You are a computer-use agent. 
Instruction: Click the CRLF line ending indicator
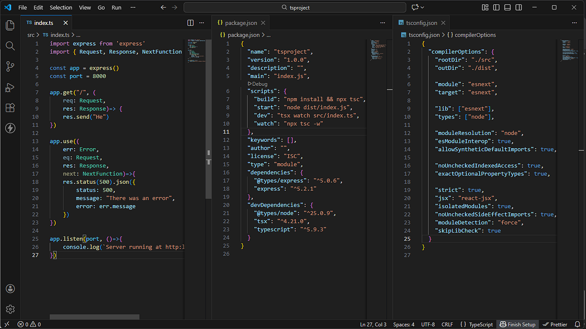(447, 324)
